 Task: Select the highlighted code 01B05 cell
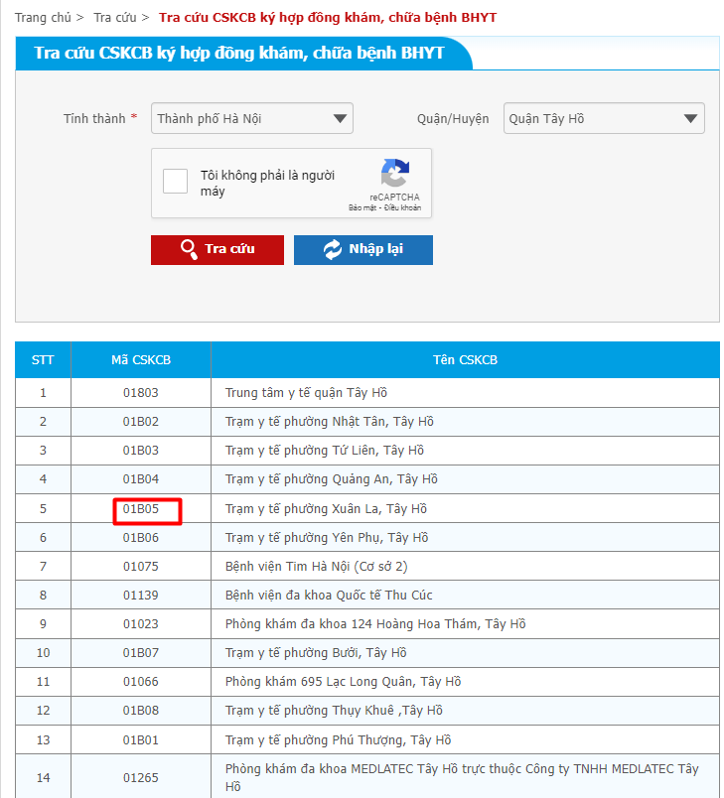point(141,509)
